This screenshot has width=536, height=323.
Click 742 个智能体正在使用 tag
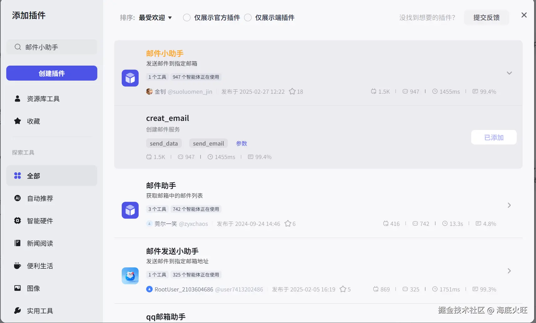click(x=196, y=209)
